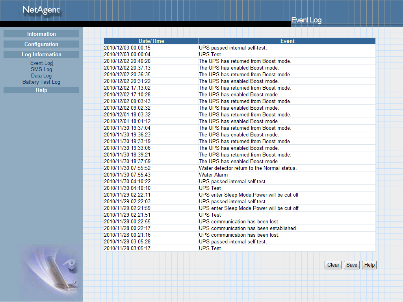The height and width of the screenshot is (302, 403).
Task: Click 'UPS passed internal self-test.' at 00:00:15
Action: (x=233, y=48)
